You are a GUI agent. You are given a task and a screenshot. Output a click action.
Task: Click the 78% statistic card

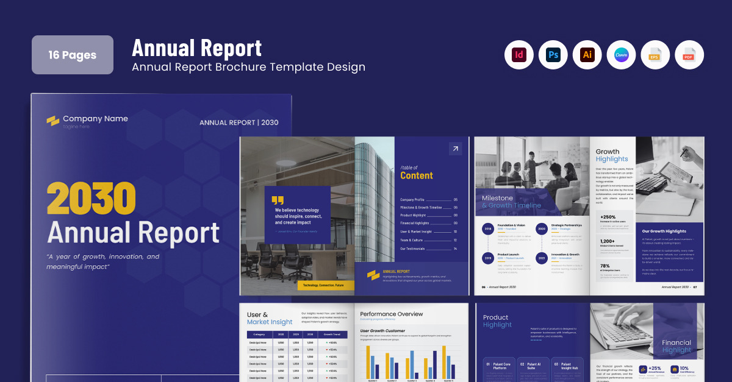[614, 271]
